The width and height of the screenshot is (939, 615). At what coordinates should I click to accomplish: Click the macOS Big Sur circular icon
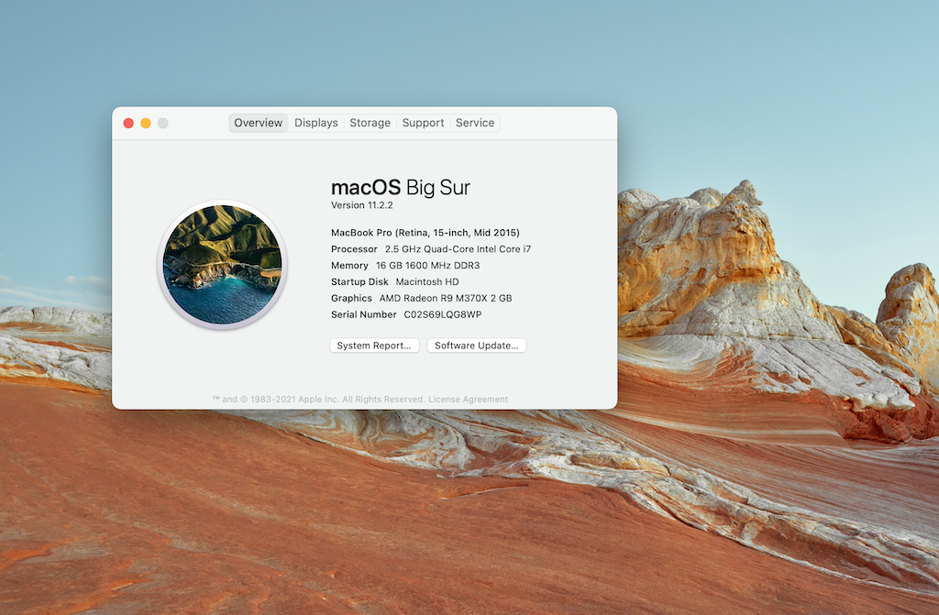click(x=222, y=264)
